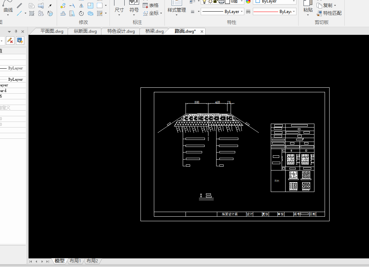Viewport: 369px width, 267px height.
Task: Toggle layer freeze sun icon
Action: click(210, 2)
